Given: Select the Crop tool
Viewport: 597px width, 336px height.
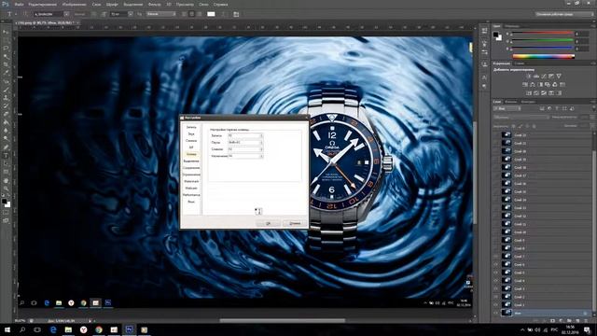Looking at the screenshot, I should [6, 64].
